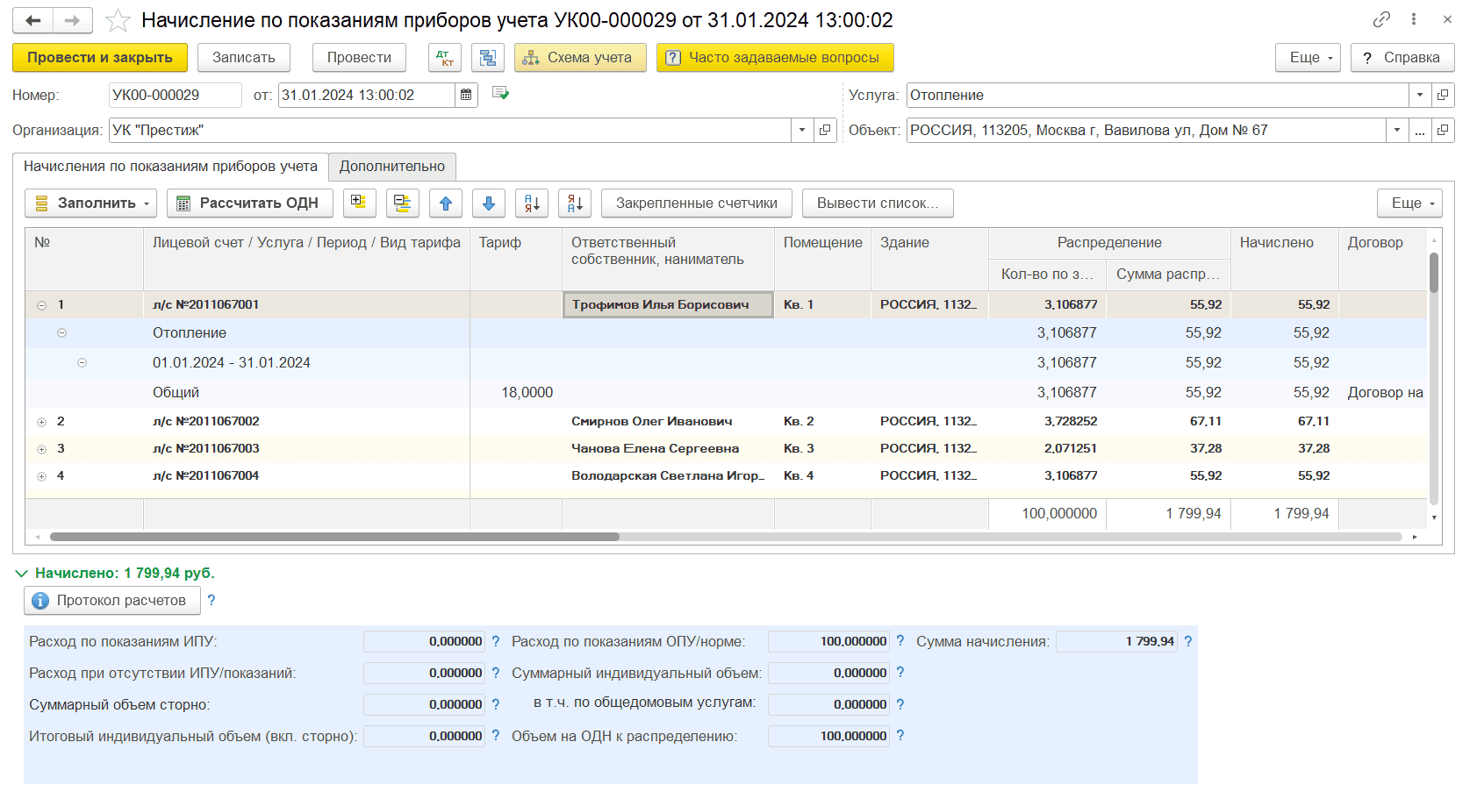1477x792 pixels.
Task: Open the calendar date picker icon
Action: click(466, 95)
